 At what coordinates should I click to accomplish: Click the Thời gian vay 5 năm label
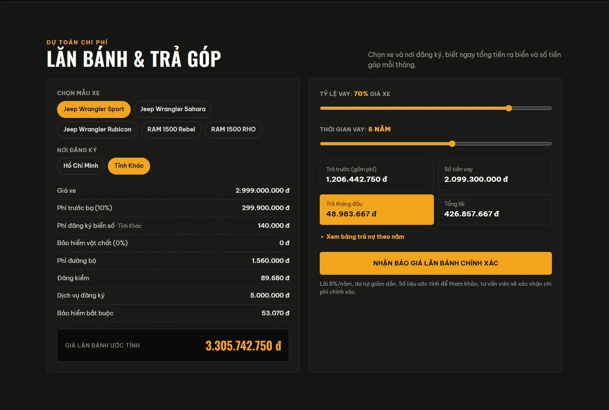pyautogui.click(x=355, y=129)
